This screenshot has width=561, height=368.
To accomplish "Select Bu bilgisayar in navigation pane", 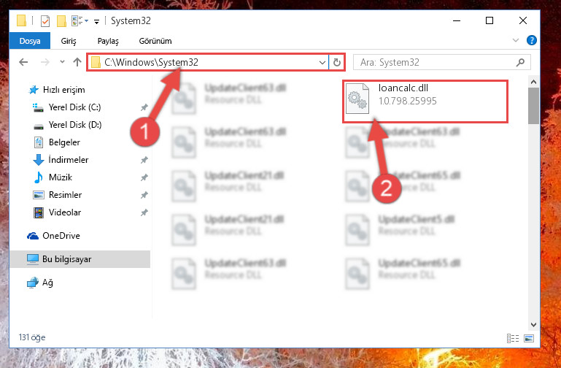I will click(x=80, y=259).
